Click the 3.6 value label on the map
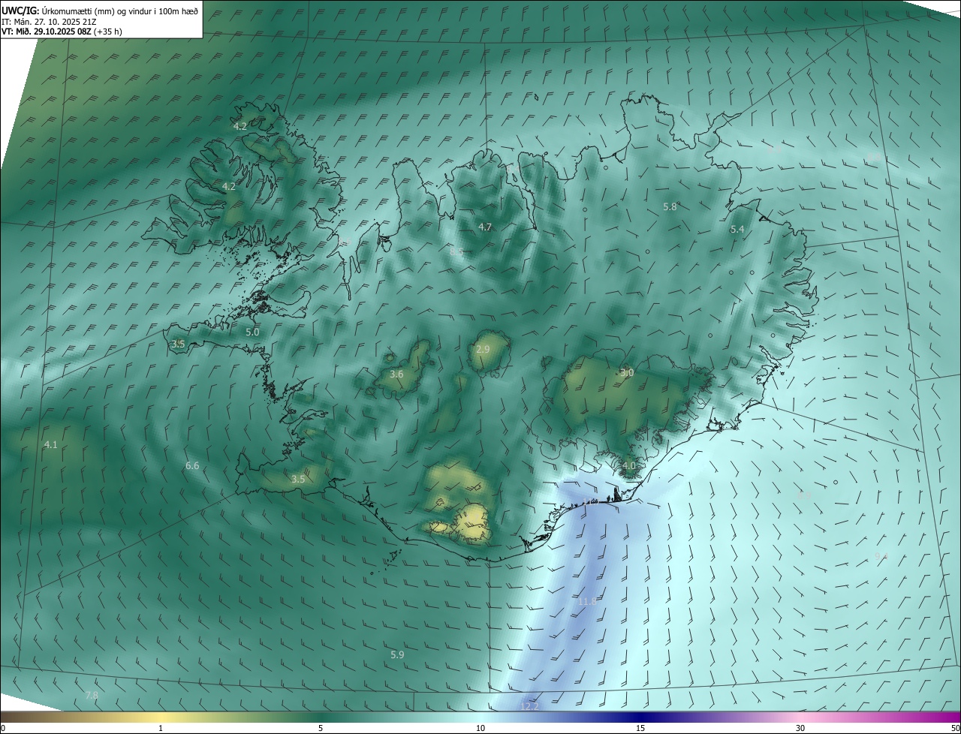 [x=396, y=374]
